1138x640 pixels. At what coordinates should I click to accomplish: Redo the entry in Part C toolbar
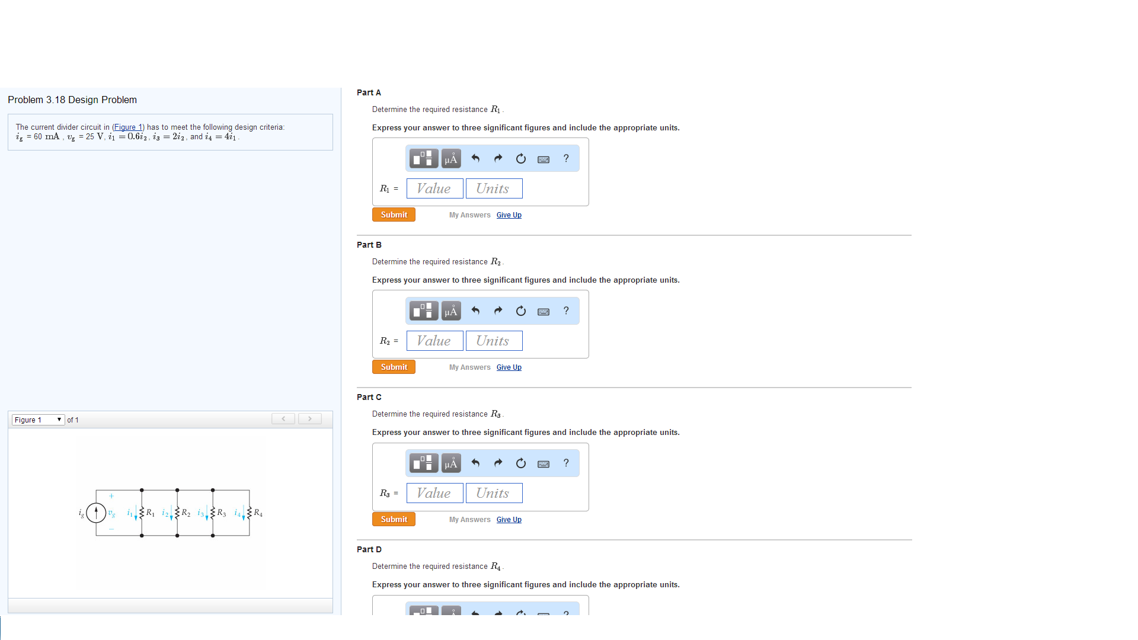[x=498, y=463]
